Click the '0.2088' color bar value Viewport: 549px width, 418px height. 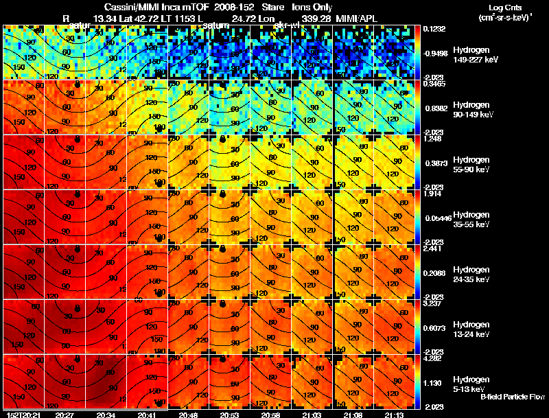tap(434, 273)
